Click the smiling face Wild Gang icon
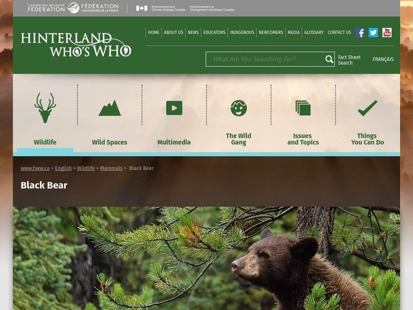413x310 pixels. pos(239,108)
